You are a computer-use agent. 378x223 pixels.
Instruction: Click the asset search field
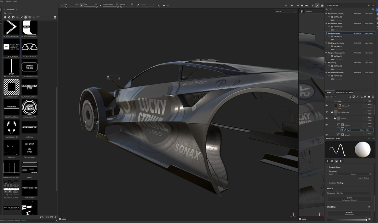[x=30, y=14]
